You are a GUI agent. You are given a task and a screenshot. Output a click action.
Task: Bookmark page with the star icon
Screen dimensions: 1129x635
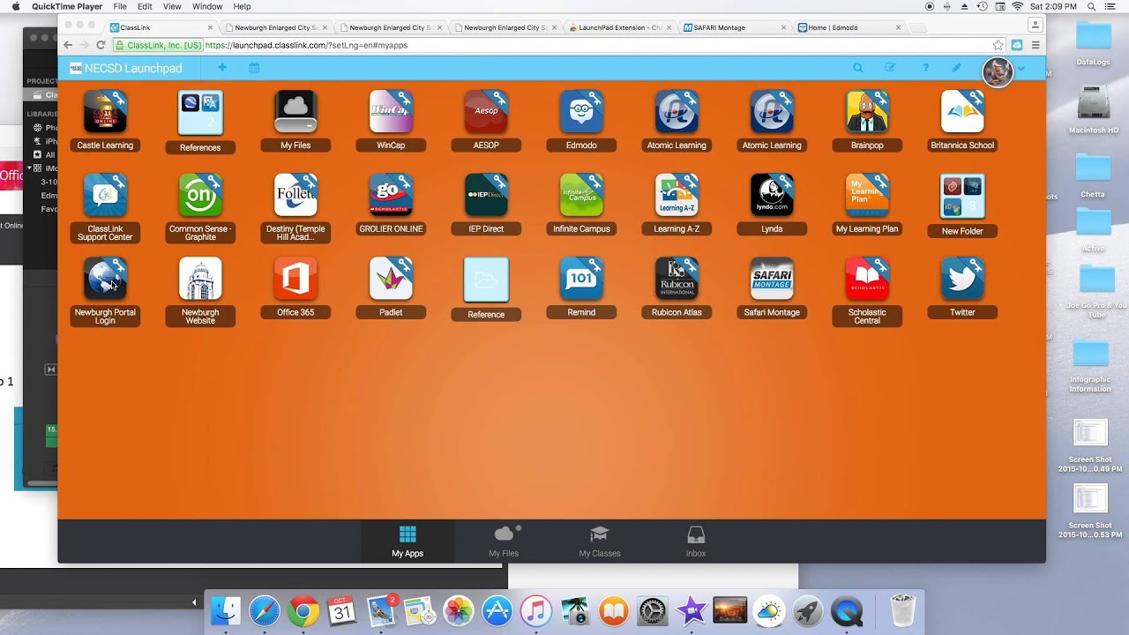click(x=998, y=45)
